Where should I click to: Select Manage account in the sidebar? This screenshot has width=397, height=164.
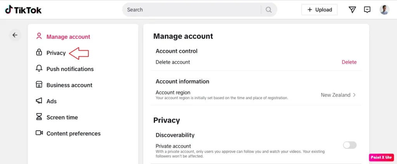coord(68,37)
